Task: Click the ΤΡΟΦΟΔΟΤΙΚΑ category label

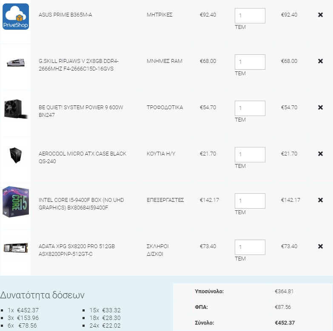Action: coord(165,108)
